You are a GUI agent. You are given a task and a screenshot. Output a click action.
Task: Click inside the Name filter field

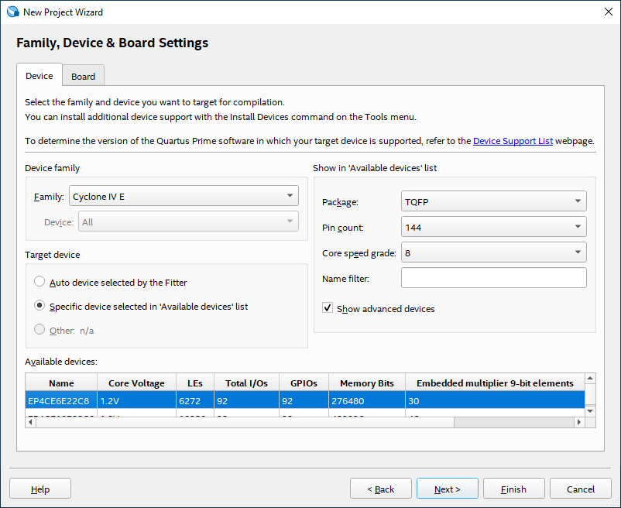pyautogui.click(x=493, y=278)
